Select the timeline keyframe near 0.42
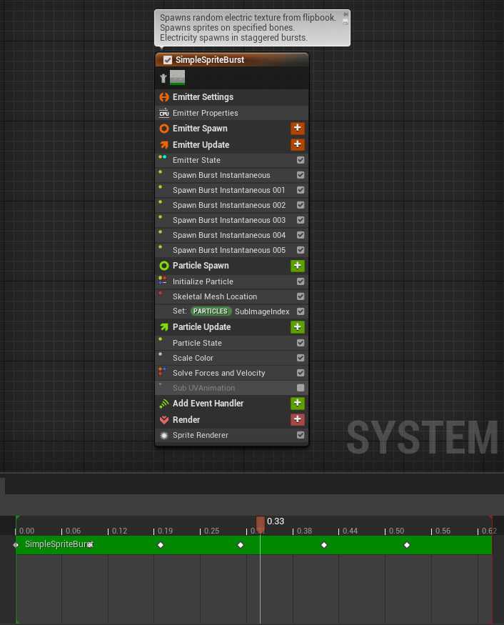The image size is (504, 625). click(324, 545)
